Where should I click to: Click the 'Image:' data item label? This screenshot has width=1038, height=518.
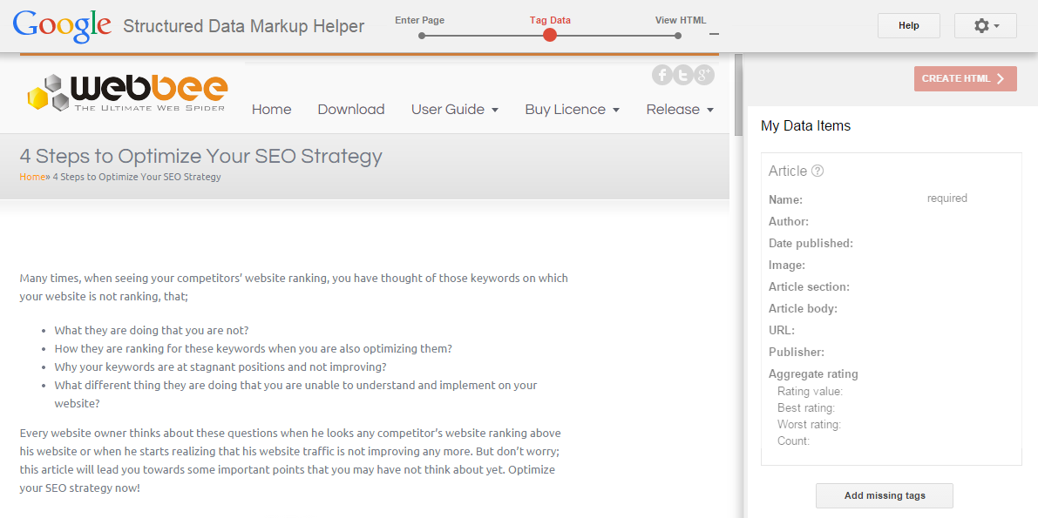click(x=787, y=266)
